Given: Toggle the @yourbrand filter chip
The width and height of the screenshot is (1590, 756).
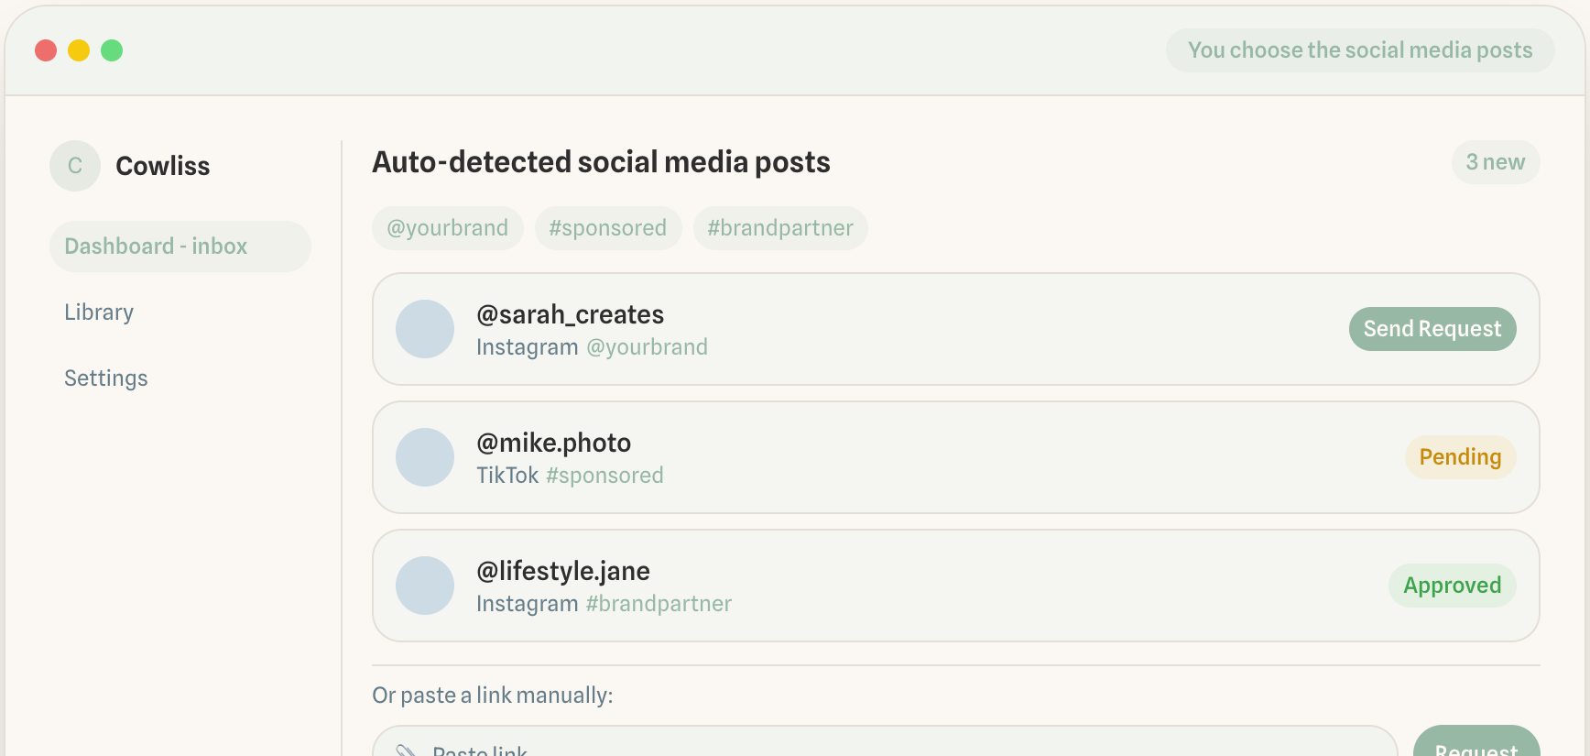Looking at the screenshot, I should point(447,228).
